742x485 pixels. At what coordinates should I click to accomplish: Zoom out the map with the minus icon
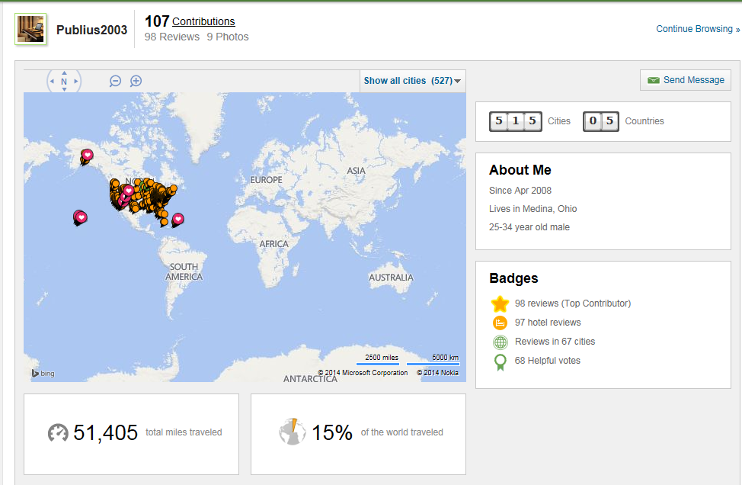coord(115,81)
